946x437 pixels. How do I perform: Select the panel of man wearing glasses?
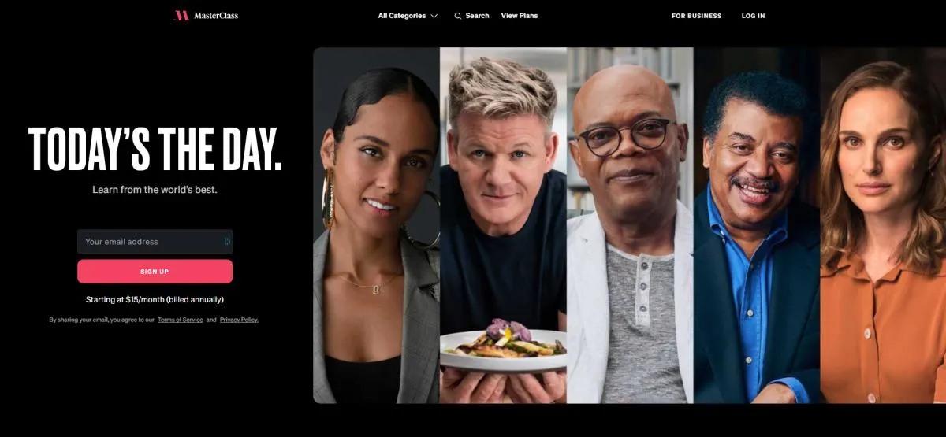630,225
